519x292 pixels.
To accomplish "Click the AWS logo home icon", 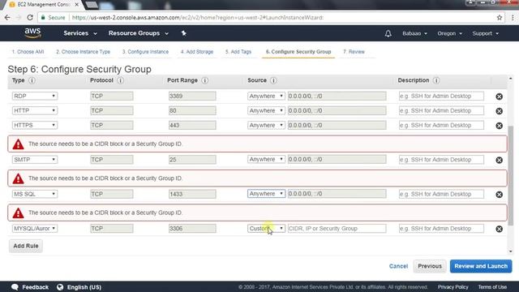I will [x=32, y=32].
